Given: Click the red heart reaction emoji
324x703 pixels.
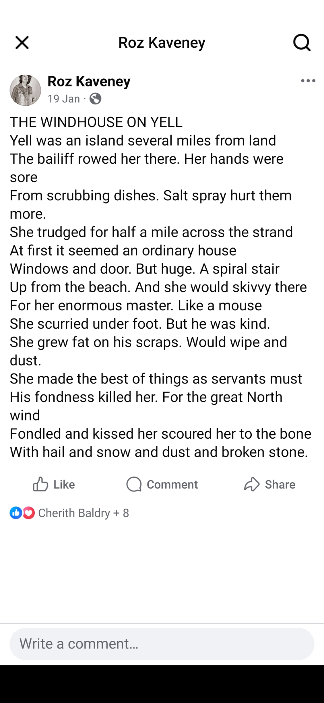Looking at the screenshot, I should pos(29,513).
